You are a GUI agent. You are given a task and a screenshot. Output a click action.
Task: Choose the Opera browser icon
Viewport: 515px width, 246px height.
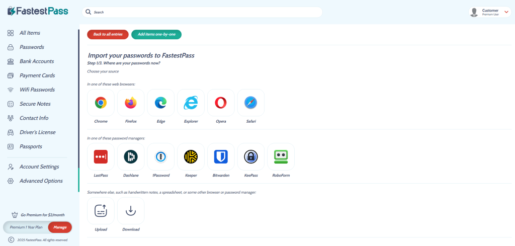(x=221, y=103)
